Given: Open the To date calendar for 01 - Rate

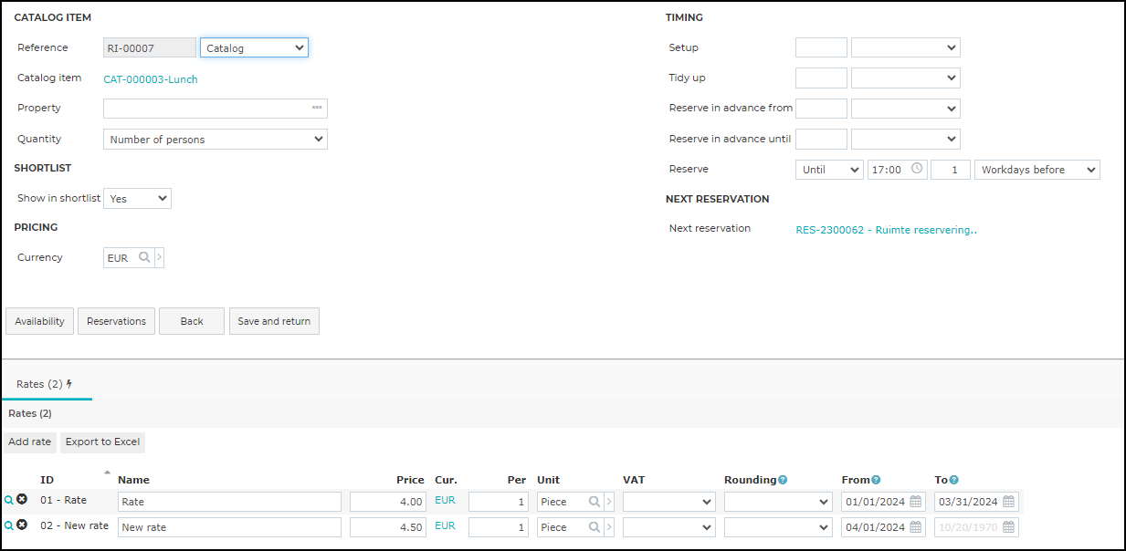Looking at the screenshot, I should [1008, 502].
